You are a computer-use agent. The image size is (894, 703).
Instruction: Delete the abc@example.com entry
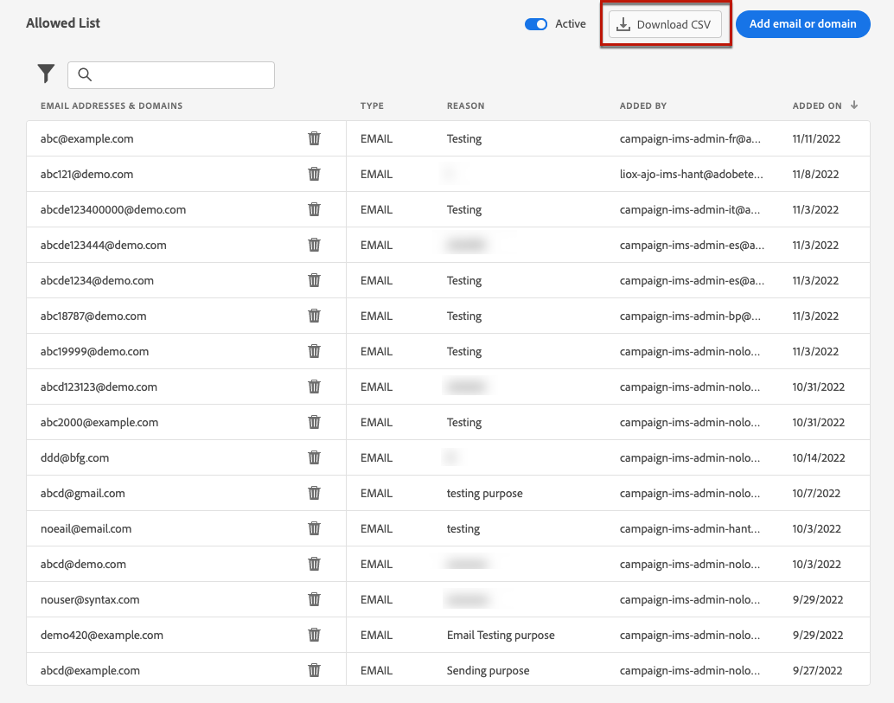pyautogui.click(x=315, y=138)
